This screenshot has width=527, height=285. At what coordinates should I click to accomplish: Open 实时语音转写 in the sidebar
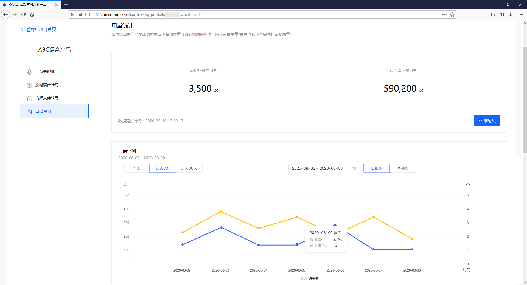coord(54,85)
